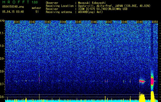161x102 pixels.
Task: Click the 0347 time marker
Action: (109, 22)
